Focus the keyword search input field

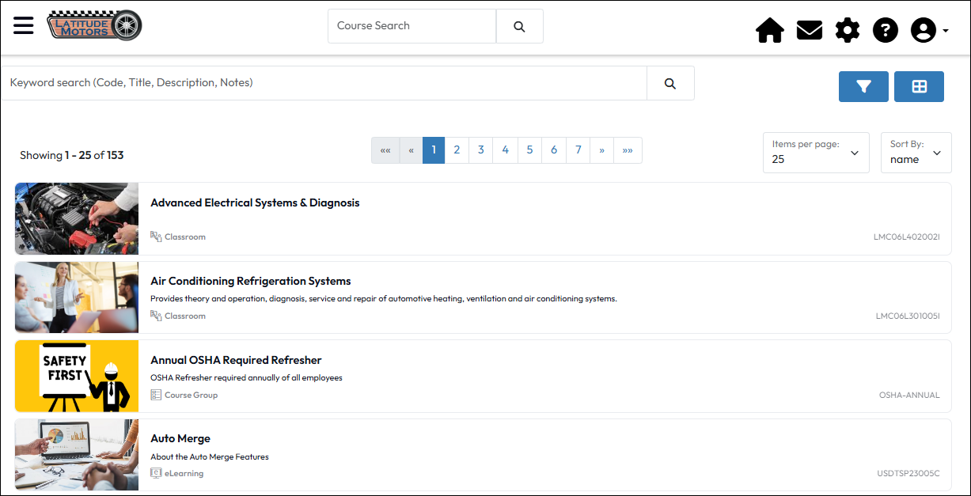(x=324, y=83)
